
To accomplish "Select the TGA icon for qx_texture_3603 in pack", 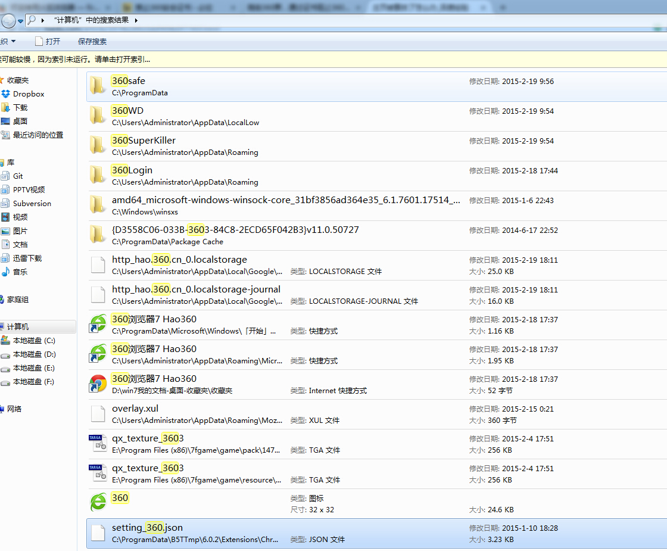I will tap(98, 443).
